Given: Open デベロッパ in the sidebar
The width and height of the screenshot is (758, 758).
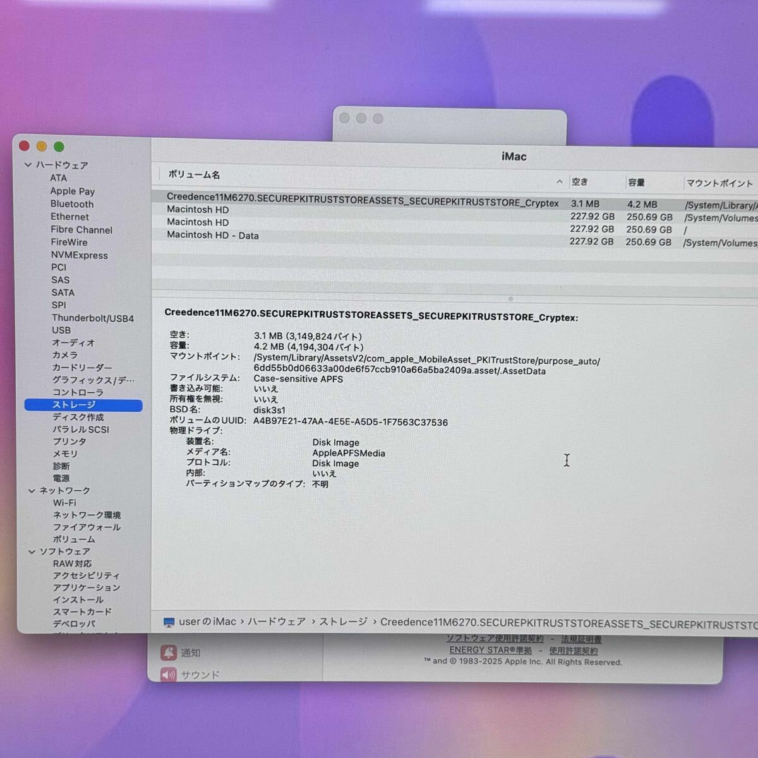Looking at the screenshot, I should (x=75, y=623).
